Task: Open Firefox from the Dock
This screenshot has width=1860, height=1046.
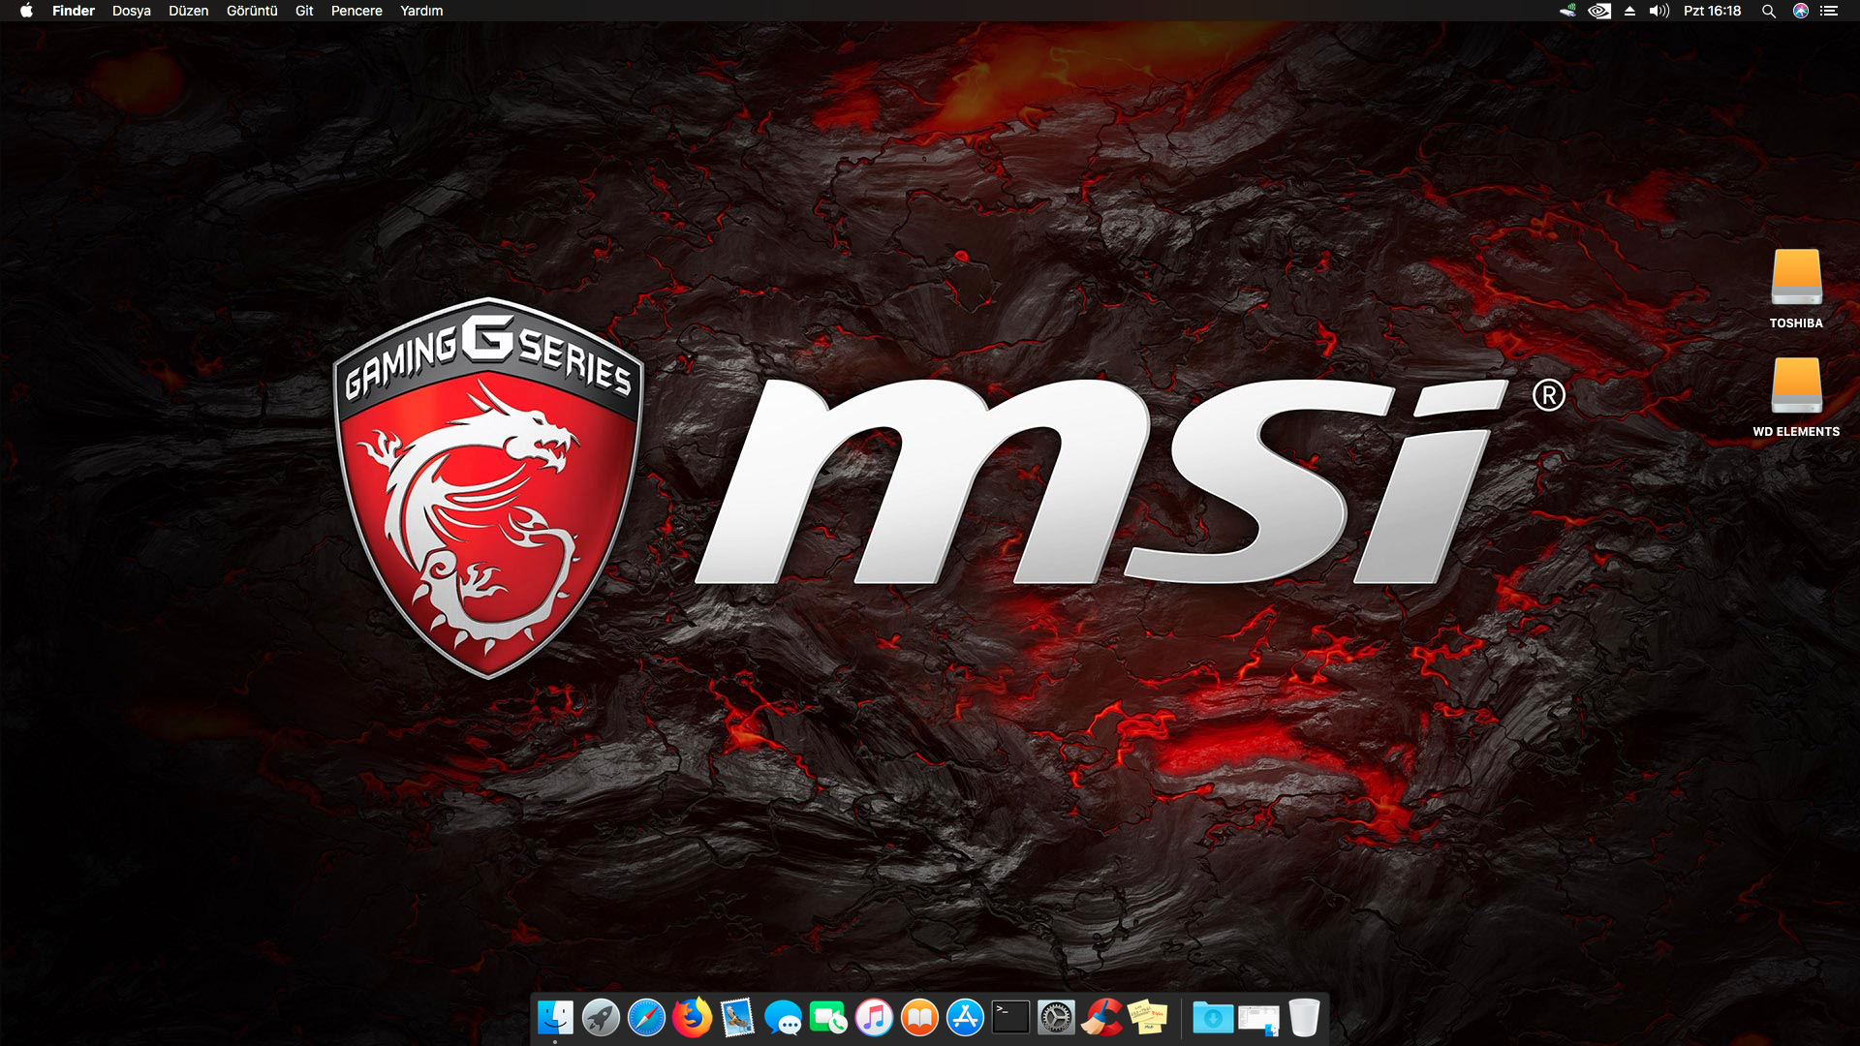Action: 692,1018
